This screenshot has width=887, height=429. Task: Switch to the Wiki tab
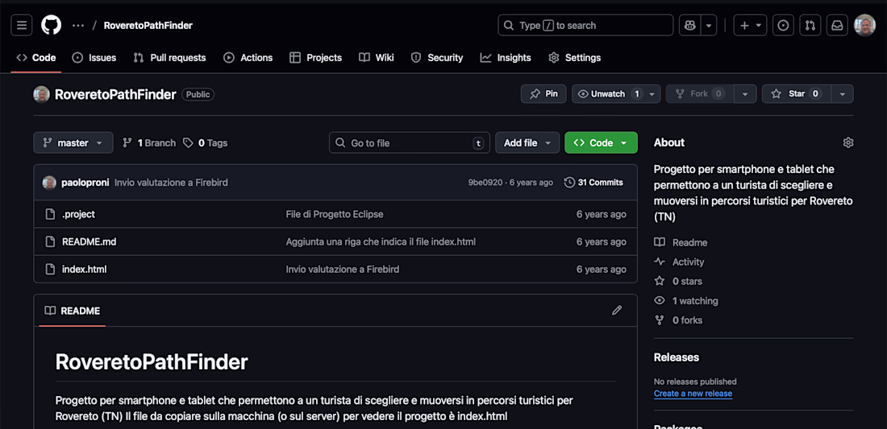(376, 58)
